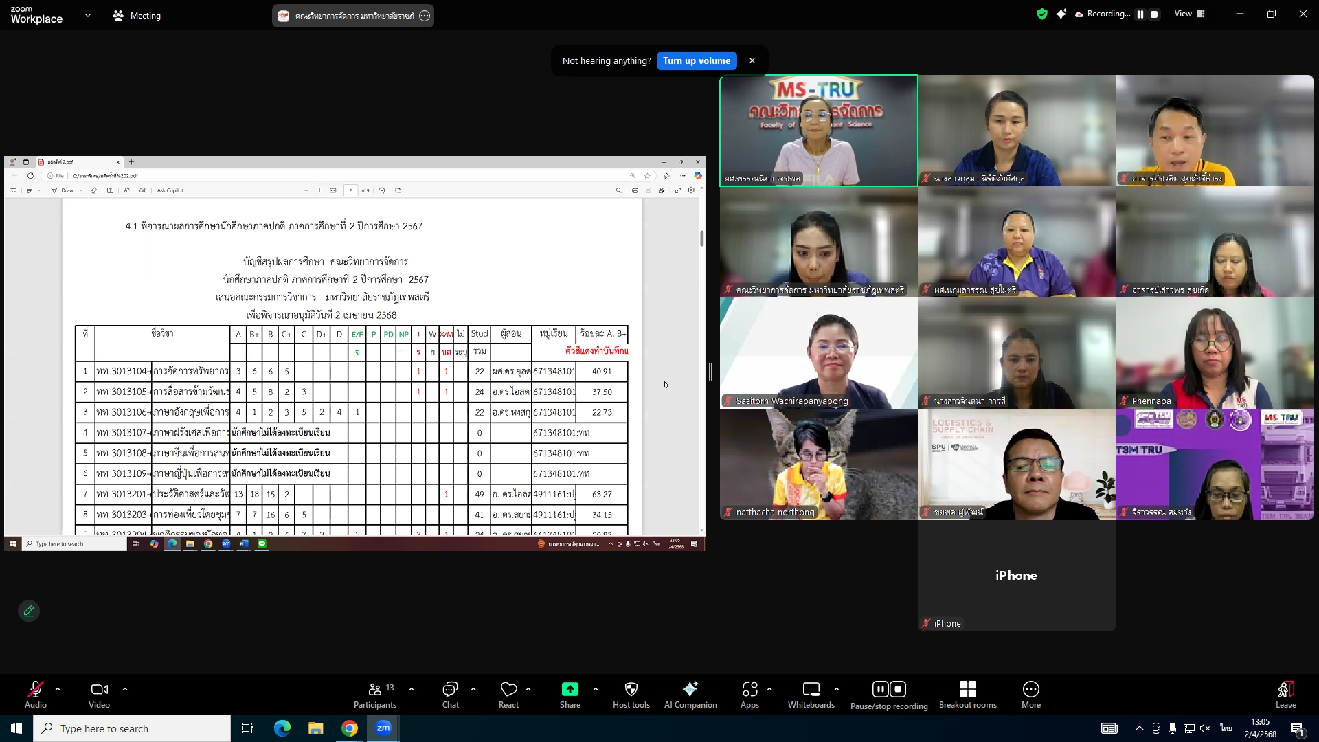
Task: Unmute the Audio microphone
Action: pyautogui.click(x=35, y=689)
